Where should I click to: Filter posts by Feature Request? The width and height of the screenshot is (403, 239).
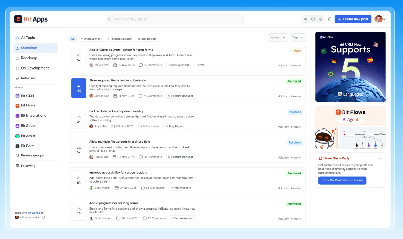[120, 39]
